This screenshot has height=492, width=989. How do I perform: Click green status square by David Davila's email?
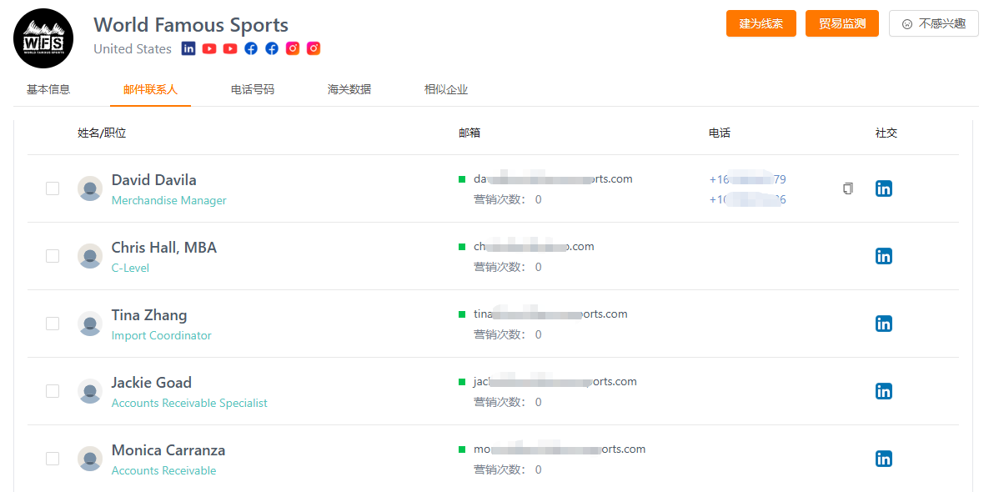tap(462, 179)
